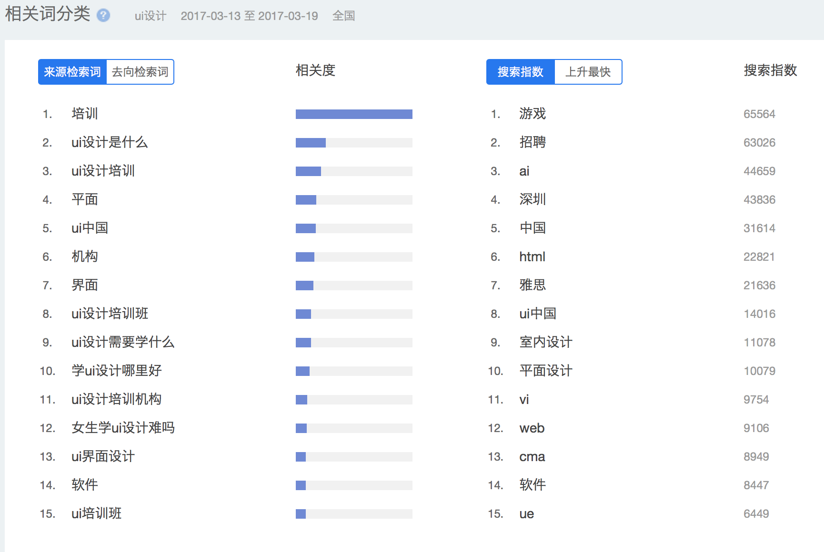Select the 来源检索词 tab

72,72
